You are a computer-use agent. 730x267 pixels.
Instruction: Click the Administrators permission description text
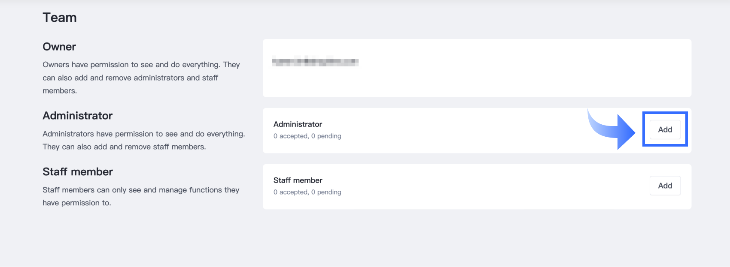[143, 140]
